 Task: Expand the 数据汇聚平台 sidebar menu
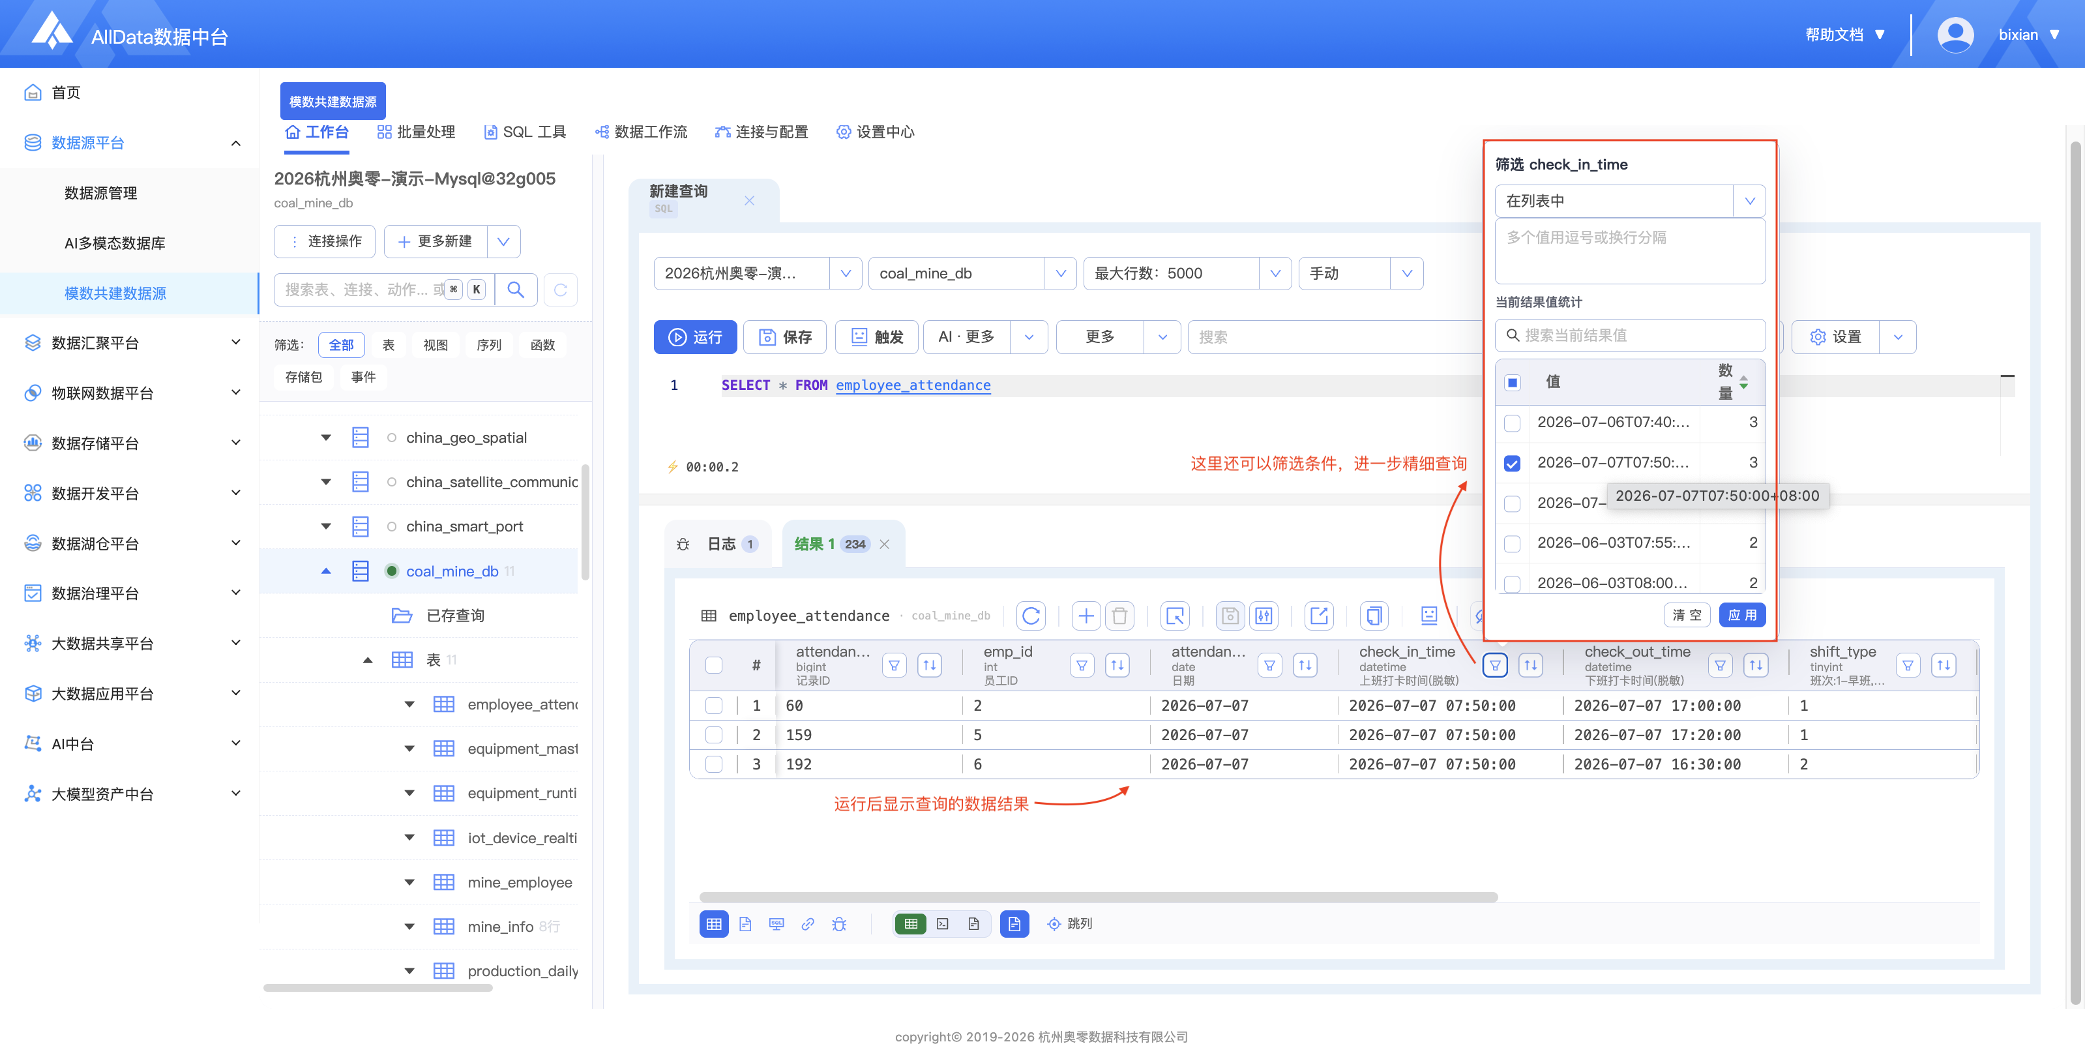click(130, 342)
